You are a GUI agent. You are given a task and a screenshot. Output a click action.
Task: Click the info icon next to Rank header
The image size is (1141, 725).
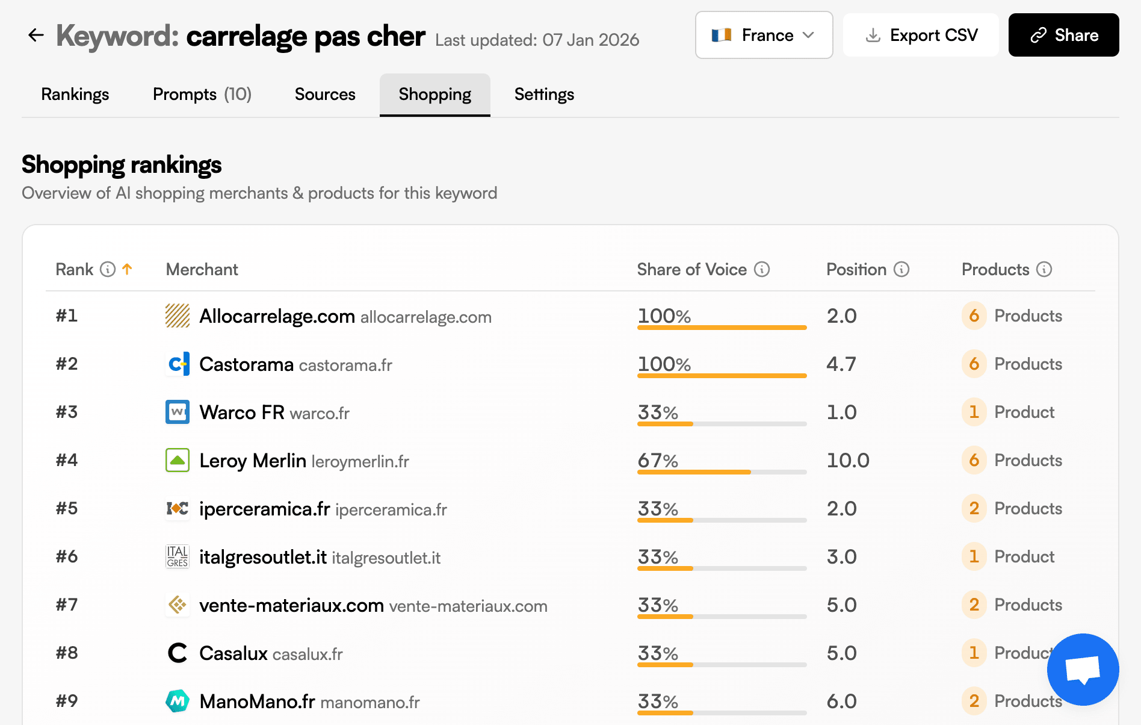[x=107, y=270]
